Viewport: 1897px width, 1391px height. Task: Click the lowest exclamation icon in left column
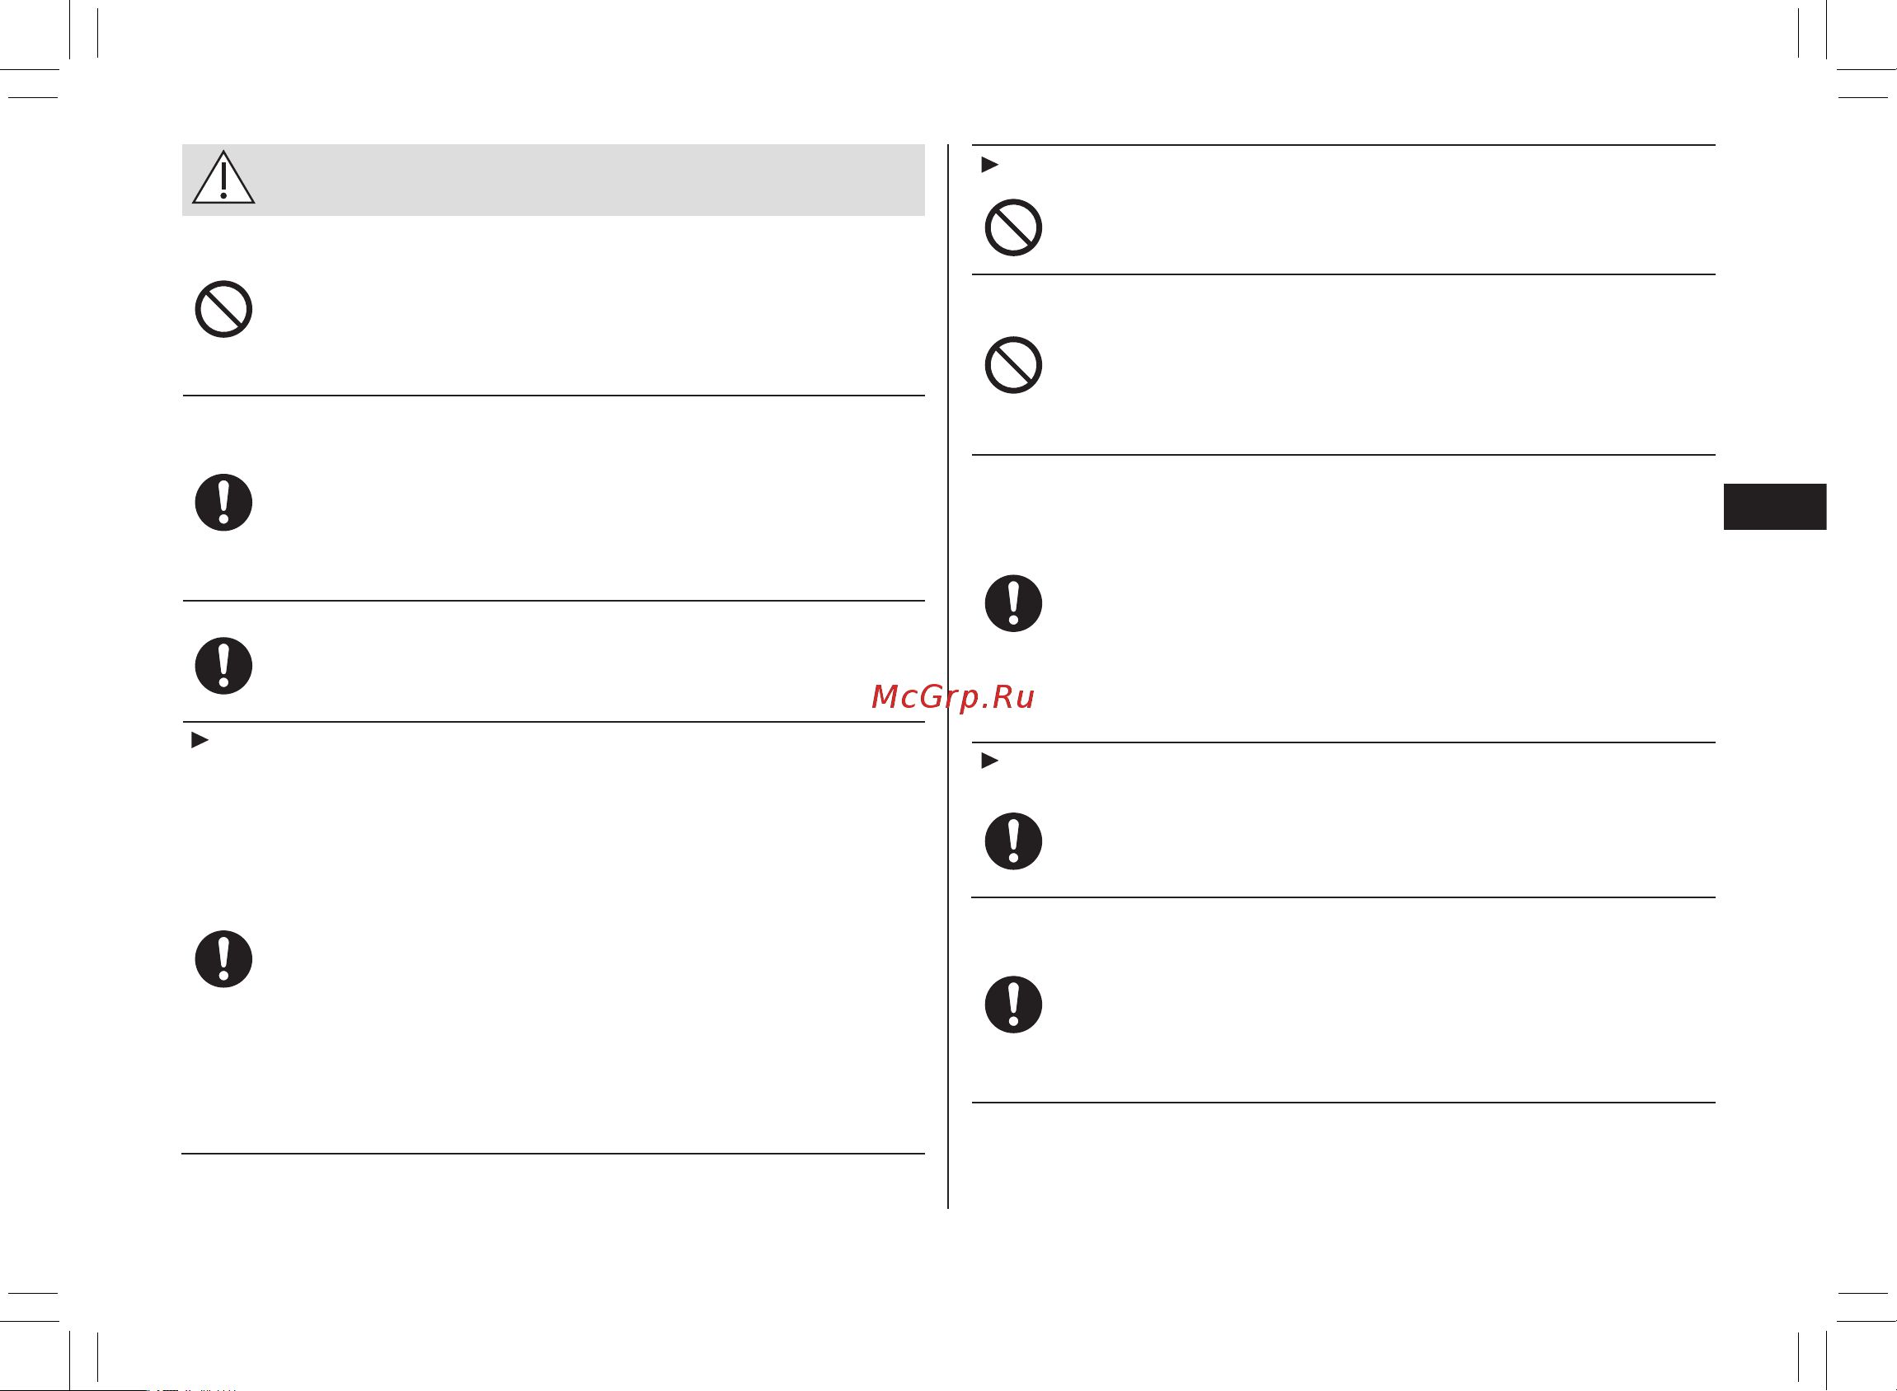coord(223,959)
